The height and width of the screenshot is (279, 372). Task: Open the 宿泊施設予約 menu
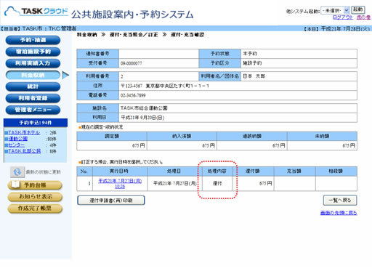(33, 52)
